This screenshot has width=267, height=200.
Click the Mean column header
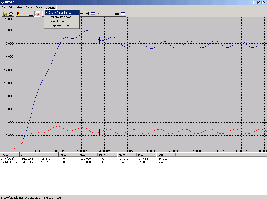(x=147, y=155)
